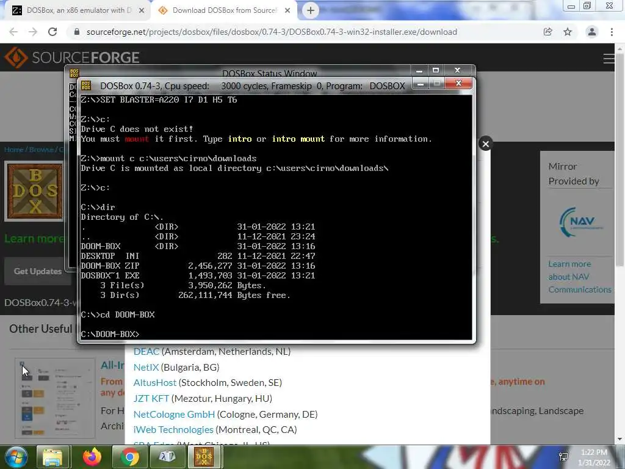Open the Home breadcrumb link
625x469 pixels.
(14, 150)
